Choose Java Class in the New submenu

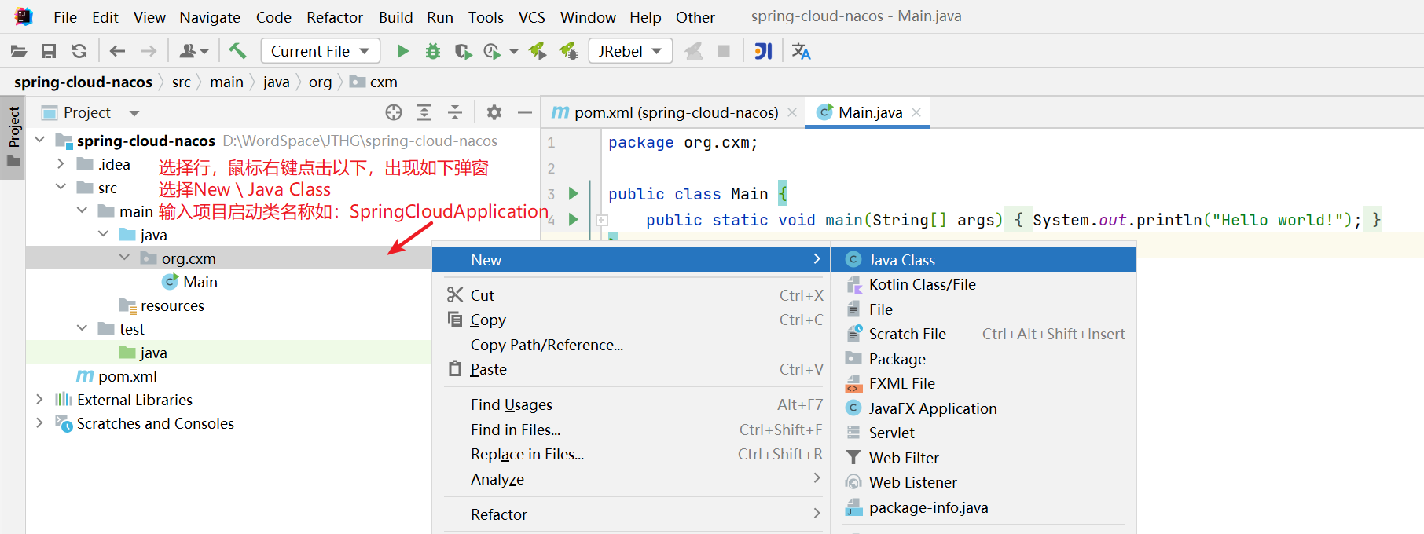click(x=983, y=260)
